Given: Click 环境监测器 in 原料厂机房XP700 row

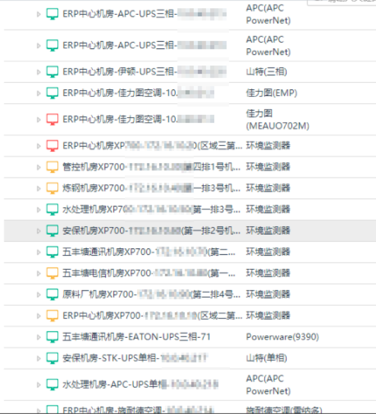Looking at the screenshot, I should click(268, 294).
